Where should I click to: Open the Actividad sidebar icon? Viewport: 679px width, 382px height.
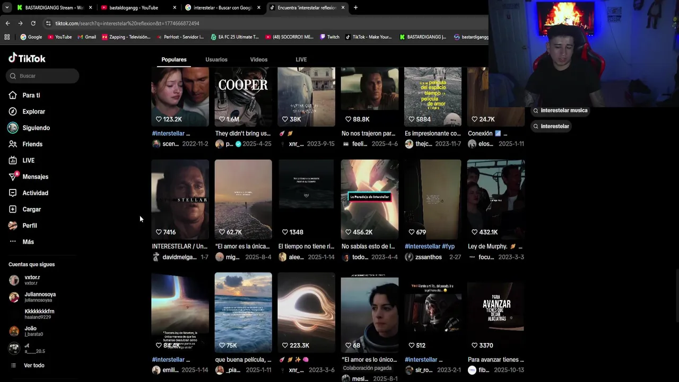pos(13,193)
